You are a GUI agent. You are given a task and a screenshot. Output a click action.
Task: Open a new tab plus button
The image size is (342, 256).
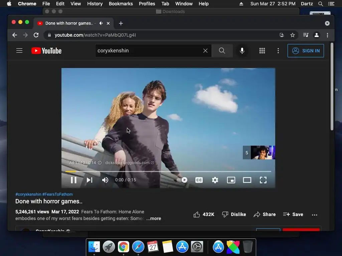121,23
